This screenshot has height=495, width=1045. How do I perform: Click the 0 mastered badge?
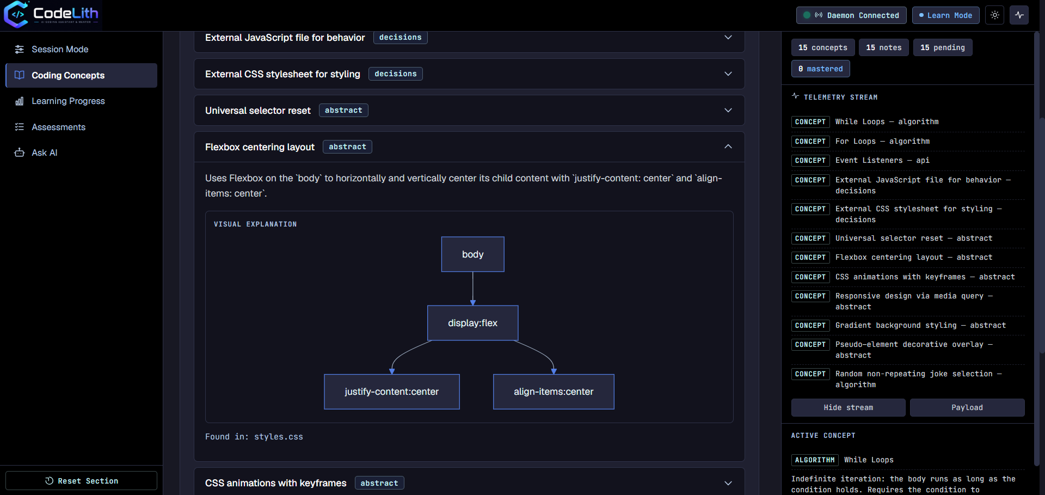821,69
